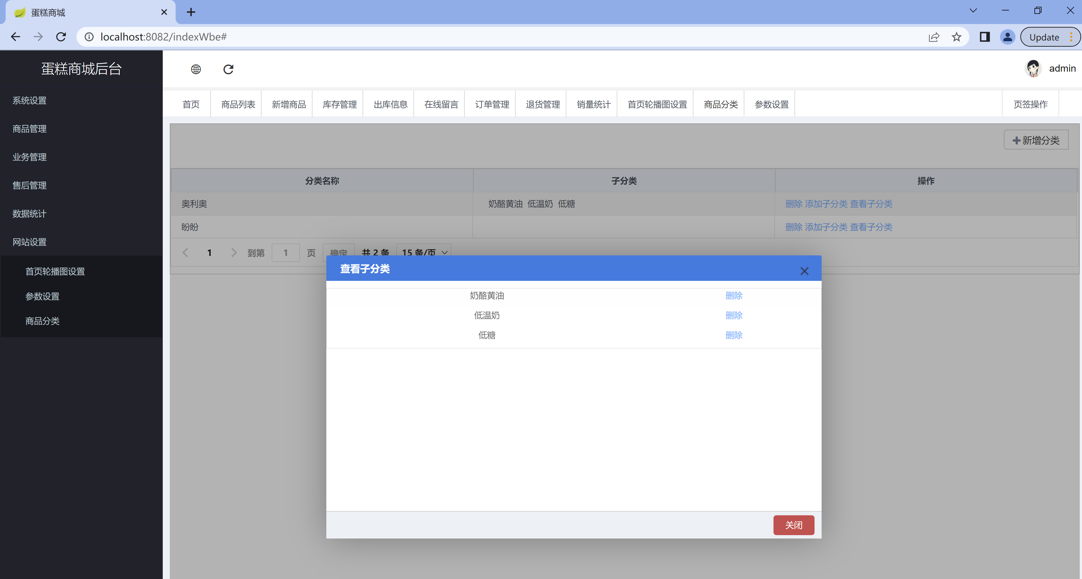Switch to the 库存管理 tab

pos(339,104)
